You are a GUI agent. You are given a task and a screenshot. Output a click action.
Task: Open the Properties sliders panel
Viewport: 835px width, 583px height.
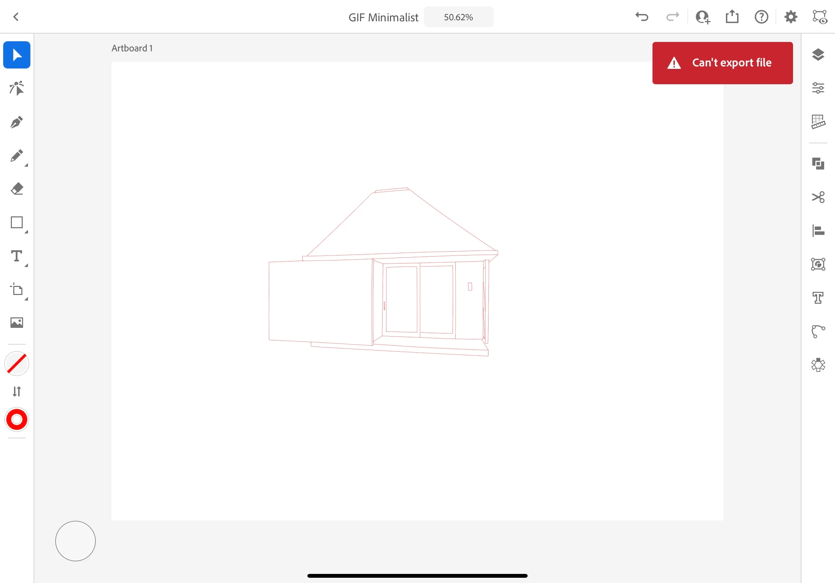coord(818,88)
